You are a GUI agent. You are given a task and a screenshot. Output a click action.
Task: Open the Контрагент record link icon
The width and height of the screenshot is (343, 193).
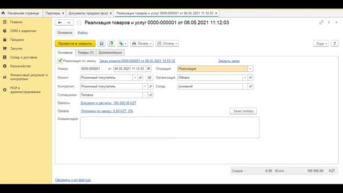click(151, 86)
